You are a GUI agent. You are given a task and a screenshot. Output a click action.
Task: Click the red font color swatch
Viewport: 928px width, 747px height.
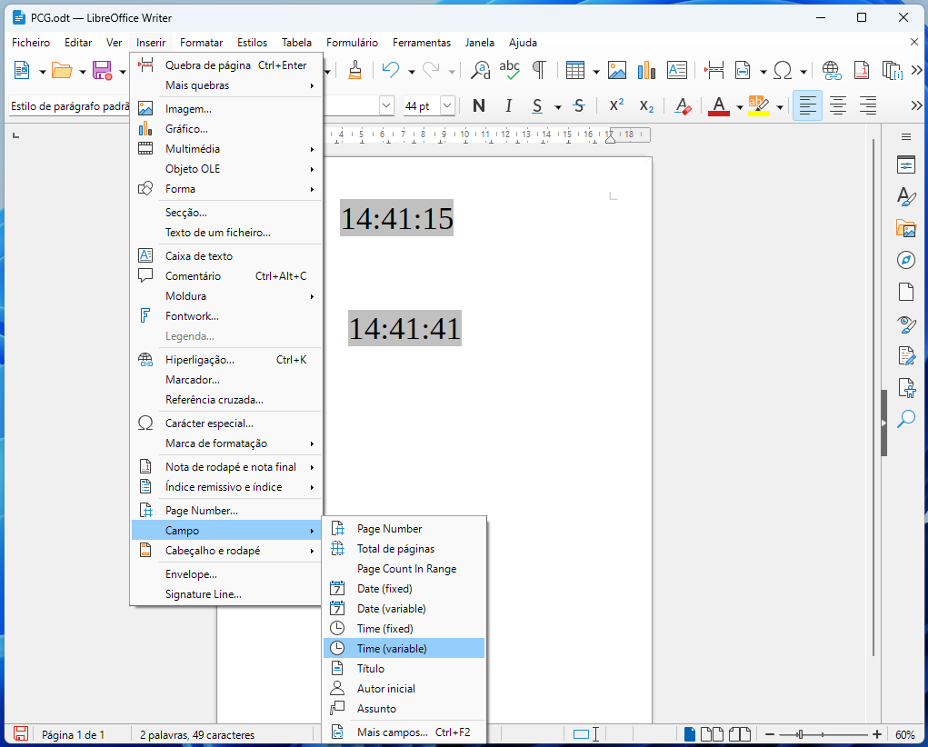[x=719, y=106]
